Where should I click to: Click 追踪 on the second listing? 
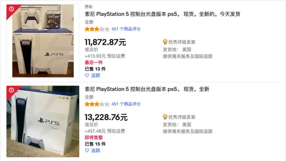(96, 150)
